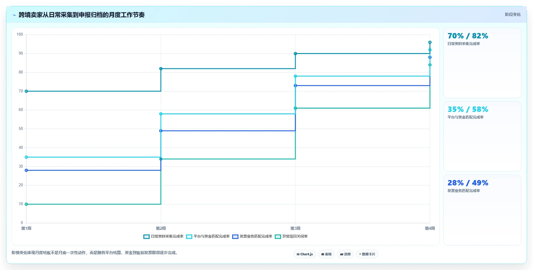Click the 进度 chip

click(345, 254)
